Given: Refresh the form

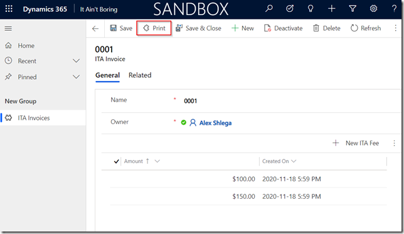Looking at the screenshot, I should (366, 28).
